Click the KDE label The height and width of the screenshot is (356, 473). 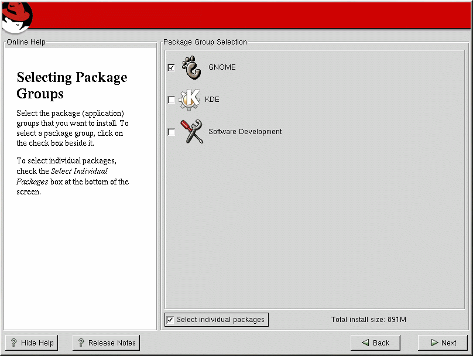(x=212, y=100)
